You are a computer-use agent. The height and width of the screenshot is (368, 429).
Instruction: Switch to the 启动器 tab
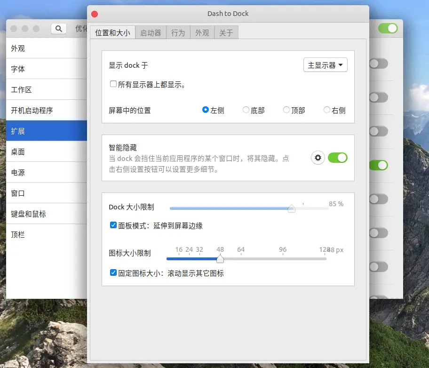pos(151,32)
